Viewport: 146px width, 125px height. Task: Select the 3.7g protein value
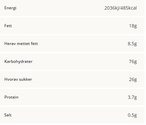[x=132, y=97]
